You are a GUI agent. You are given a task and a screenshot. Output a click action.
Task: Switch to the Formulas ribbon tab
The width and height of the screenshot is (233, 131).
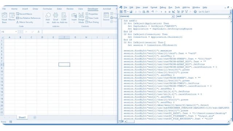pos(47,9)
